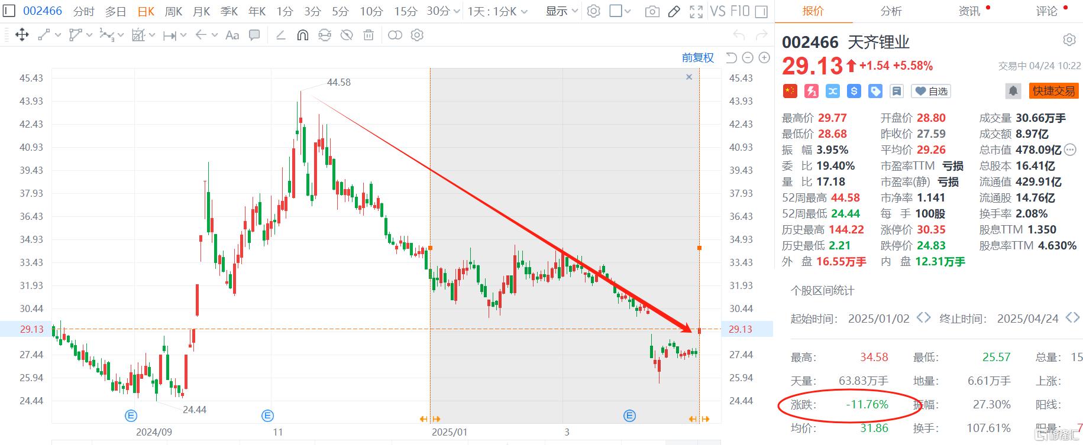Click the blue dollar sign icon
1083x445 pixels.
[854, 91]
